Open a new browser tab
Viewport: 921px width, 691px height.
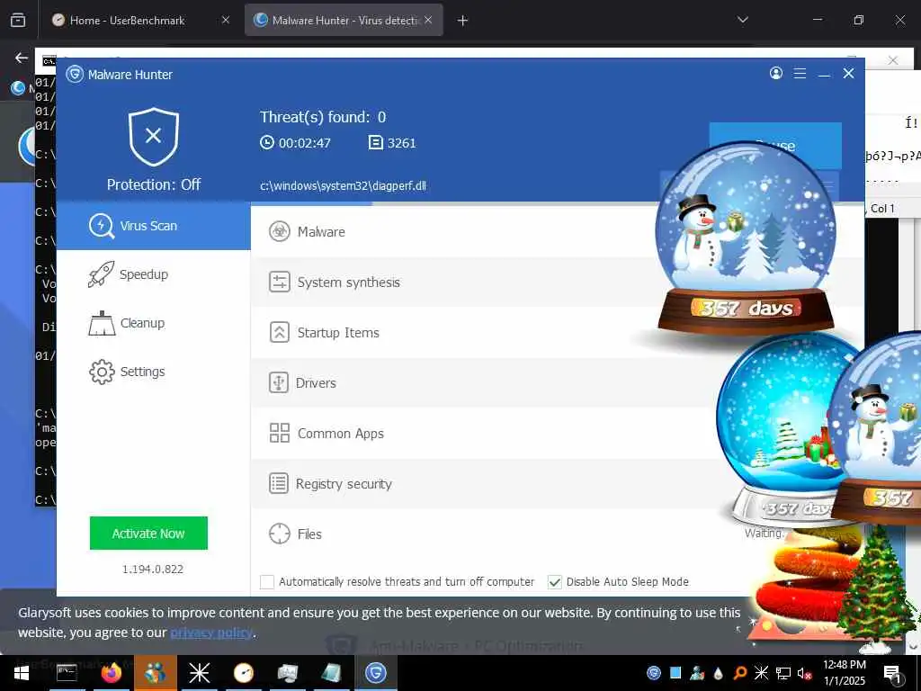coord(463,21)
